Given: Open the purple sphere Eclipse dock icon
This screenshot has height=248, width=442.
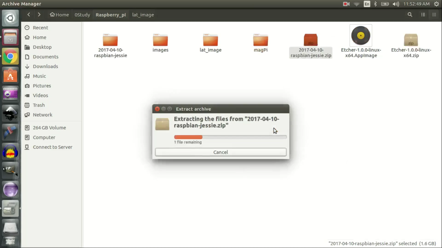Looking at the screenshot, I should click(x=10, y=189).
